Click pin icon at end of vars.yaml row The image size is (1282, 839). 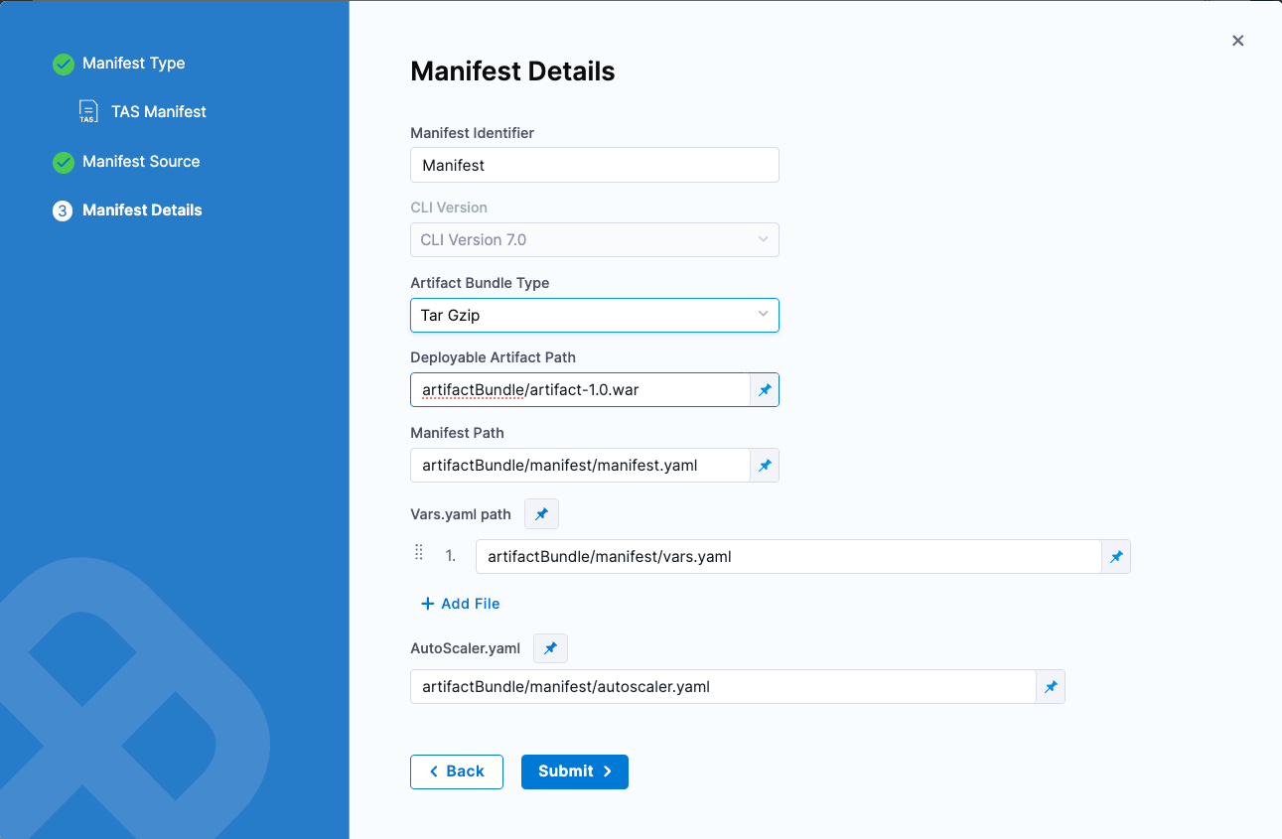point(1116,557)
